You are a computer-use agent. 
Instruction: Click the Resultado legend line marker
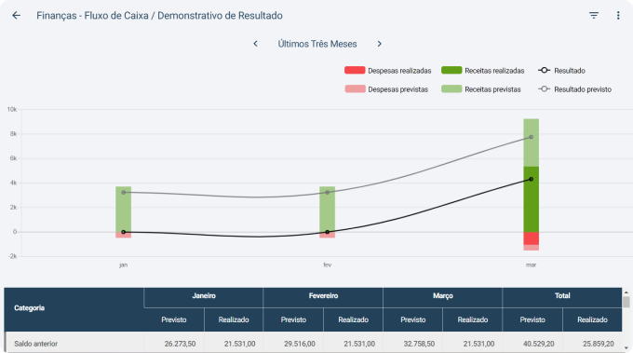544,70
